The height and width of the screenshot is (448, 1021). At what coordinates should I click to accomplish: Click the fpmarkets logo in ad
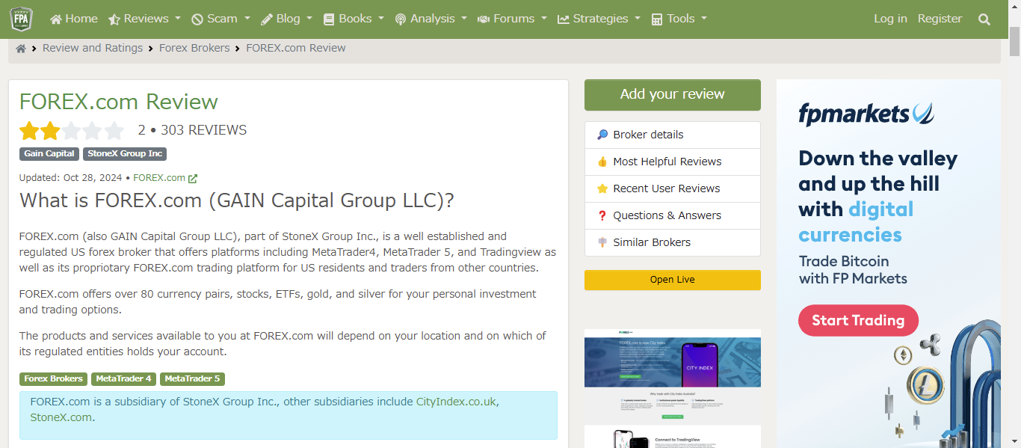coord(866,114)
